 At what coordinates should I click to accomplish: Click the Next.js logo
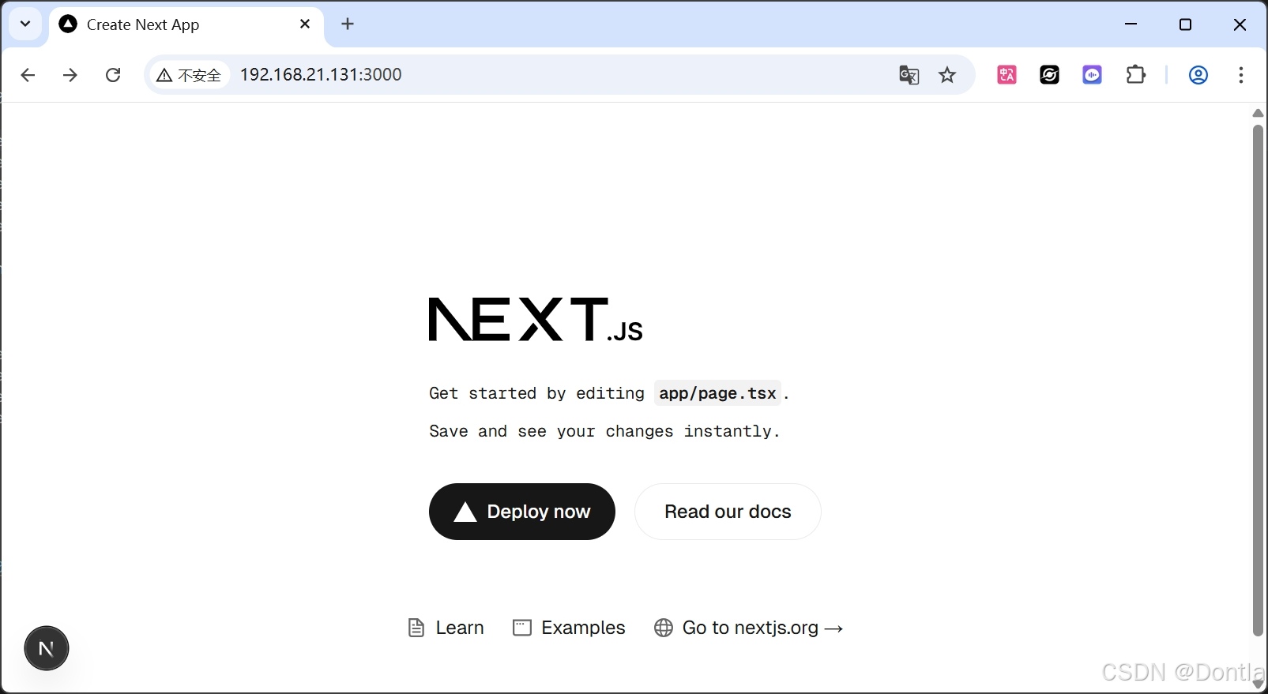click(536, 320)
